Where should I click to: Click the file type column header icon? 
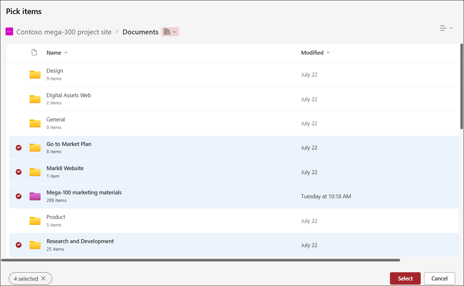point(34,52)
